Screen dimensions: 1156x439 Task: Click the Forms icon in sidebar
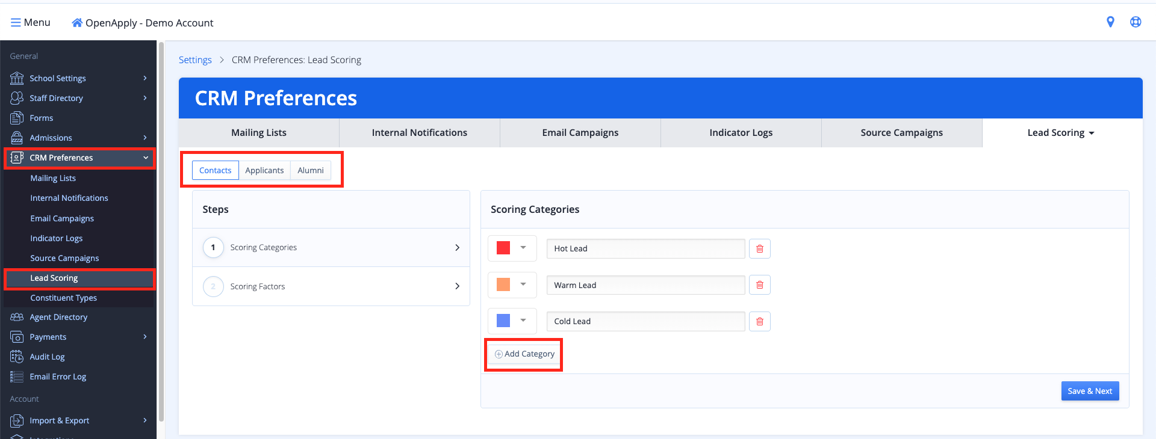tap(17, 118)
